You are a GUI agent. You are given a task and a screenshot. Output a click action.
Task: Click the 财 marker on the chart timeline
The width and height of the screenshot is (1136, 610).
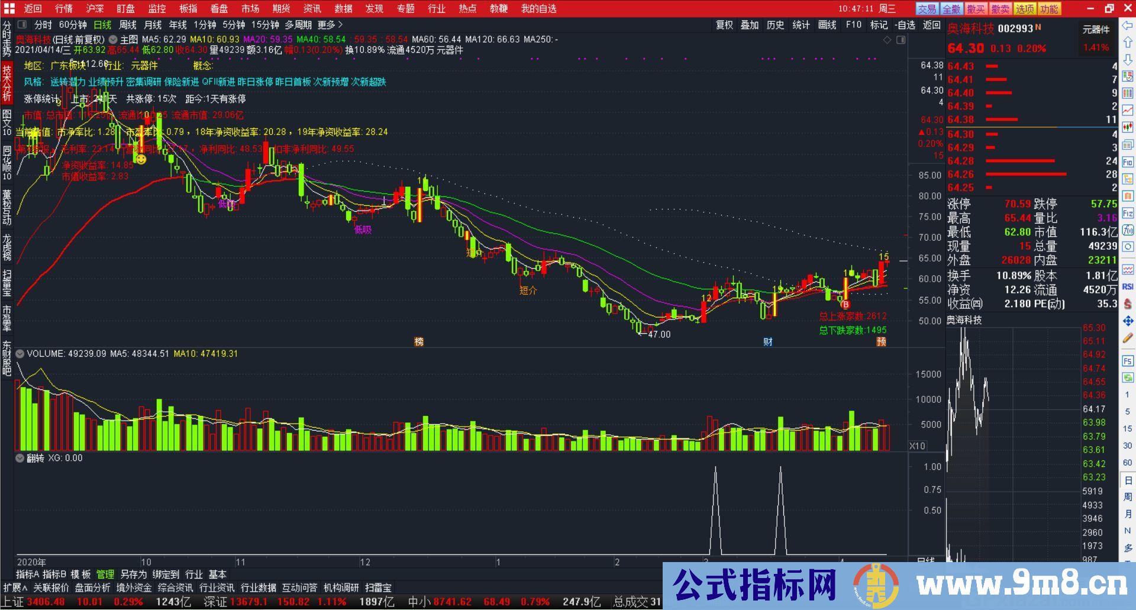tap(768, 341)
